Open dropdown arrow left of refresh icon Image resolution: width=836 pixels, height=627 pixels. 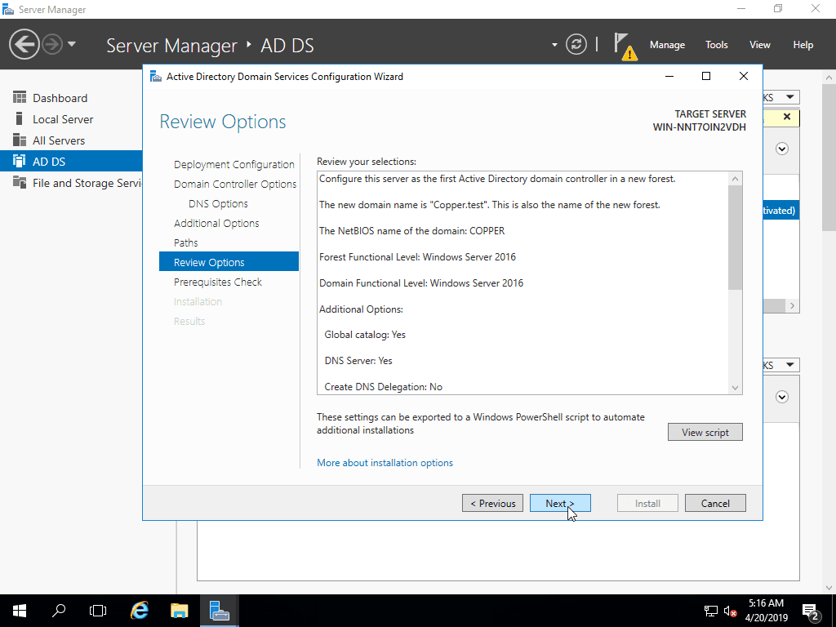coord(554,45)
